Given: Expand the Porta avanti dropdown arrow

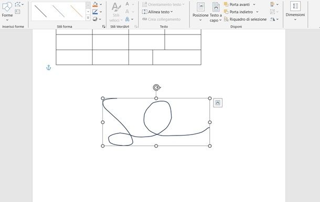Looking at the screenshot, I should [x=254, y=4].
